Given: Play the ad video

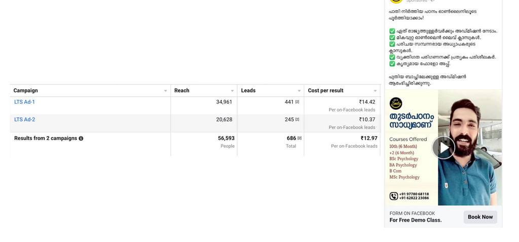Looking at the screenshot, I should pyautogui.click(x=443, y=147).
